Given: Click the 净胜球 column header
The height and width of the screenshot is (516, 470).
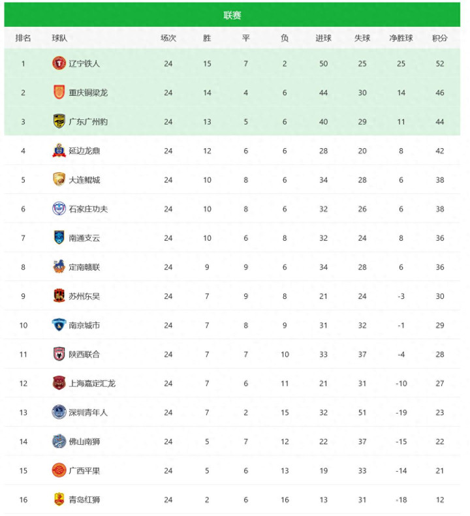Looking at the screenshot, I should (401, 38).
